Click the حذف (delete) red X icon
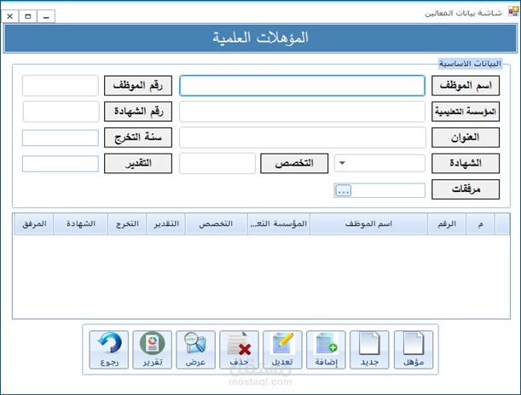521x395 pixels. click(239, 350)
